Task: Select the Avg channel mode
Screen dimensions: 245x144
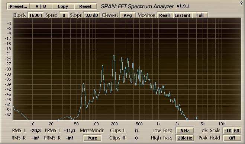Action: coord(128,15)
